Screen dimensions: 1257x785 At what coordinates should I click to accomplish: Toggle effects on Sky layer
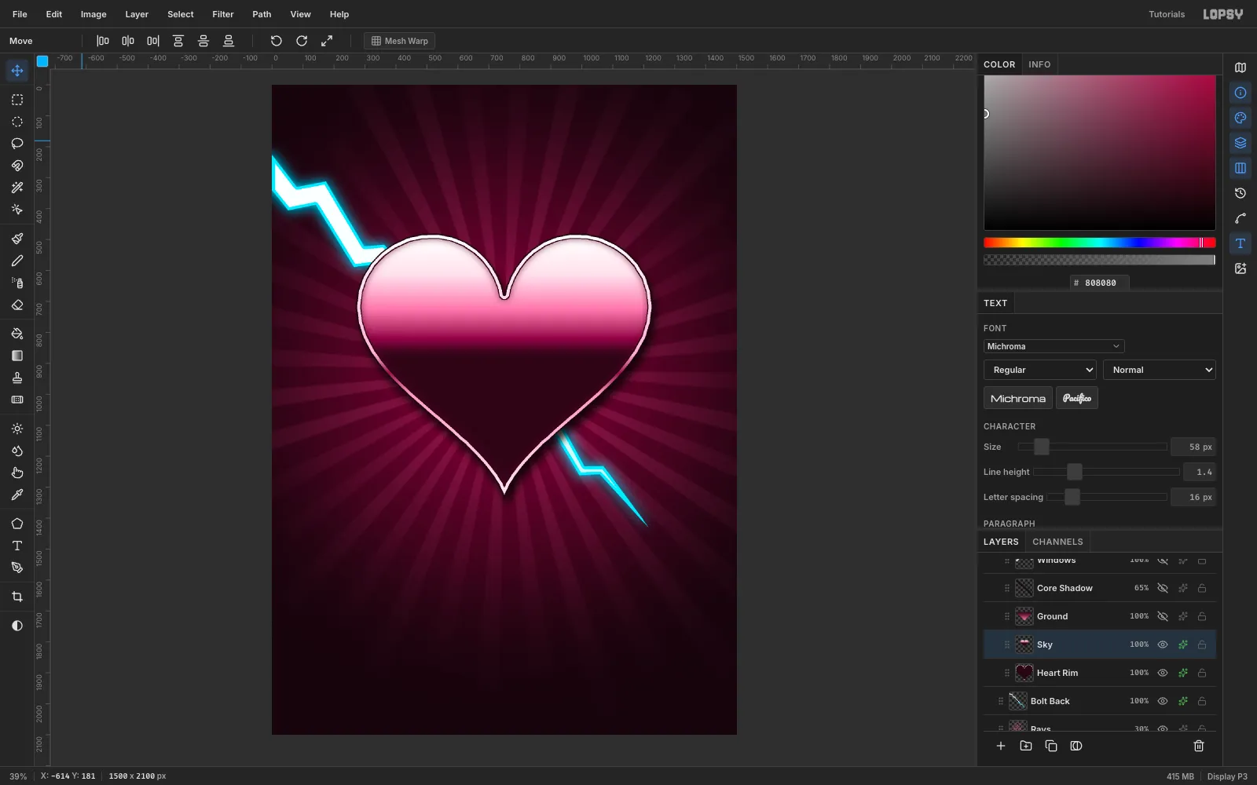coord(1182,644)
